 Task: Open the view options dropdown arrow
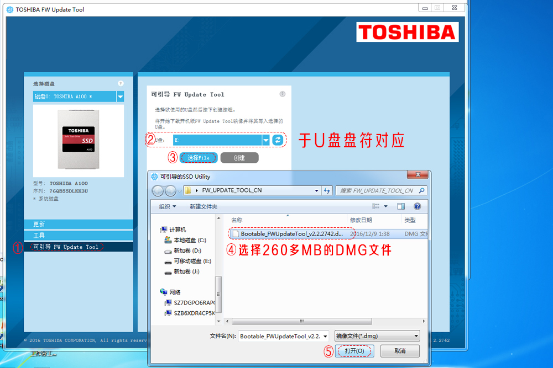point(386,206)
